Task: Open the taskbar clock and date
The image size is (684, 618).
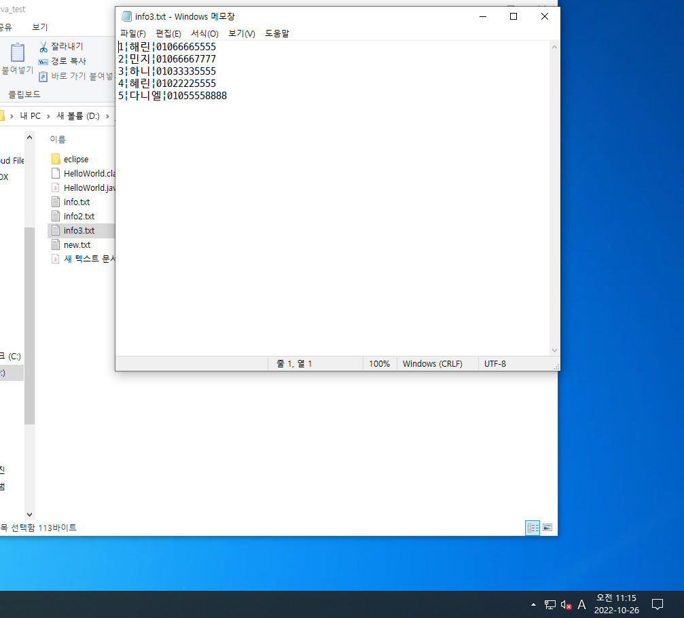Action: (x=616, y=604)
